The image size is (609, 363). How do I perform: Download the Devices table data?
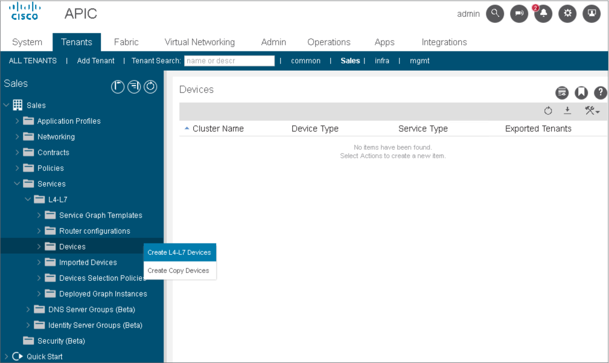pyautogui.click(x=567, y=111)
